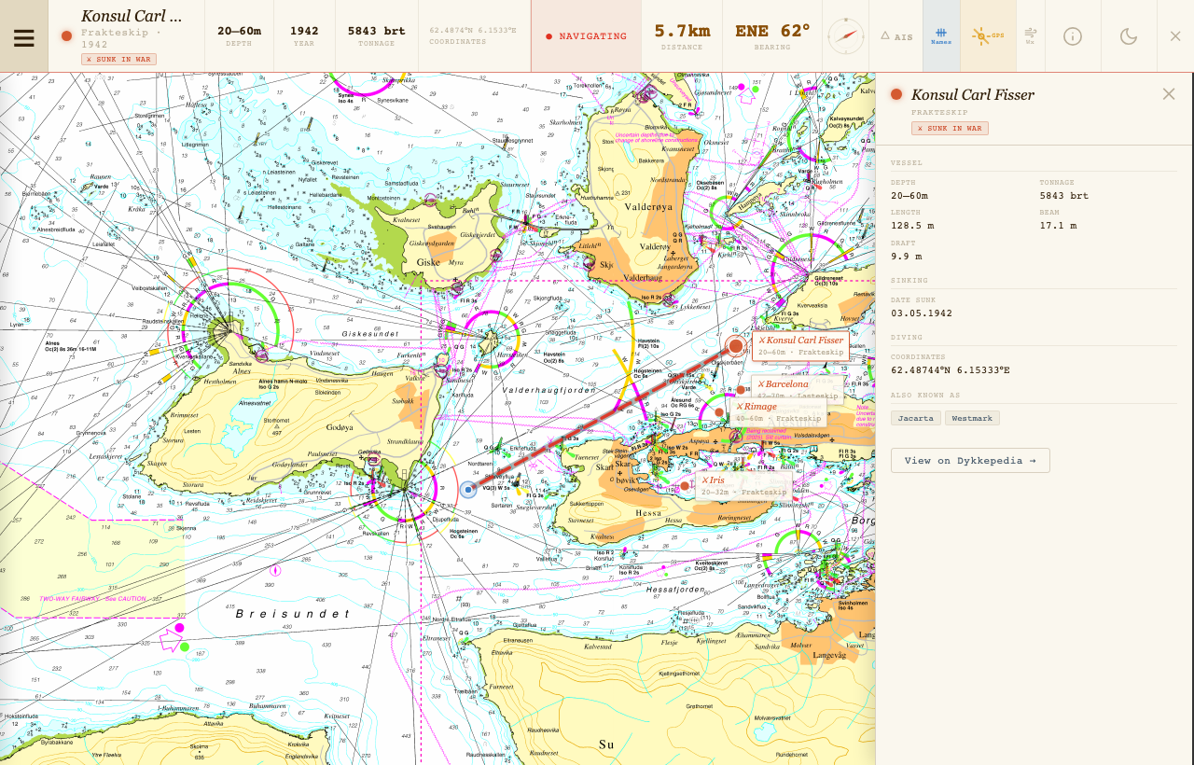This screenshot has width=1194, height=765.
Task: Open the info circle icon
Action: tap(1073, 36)
